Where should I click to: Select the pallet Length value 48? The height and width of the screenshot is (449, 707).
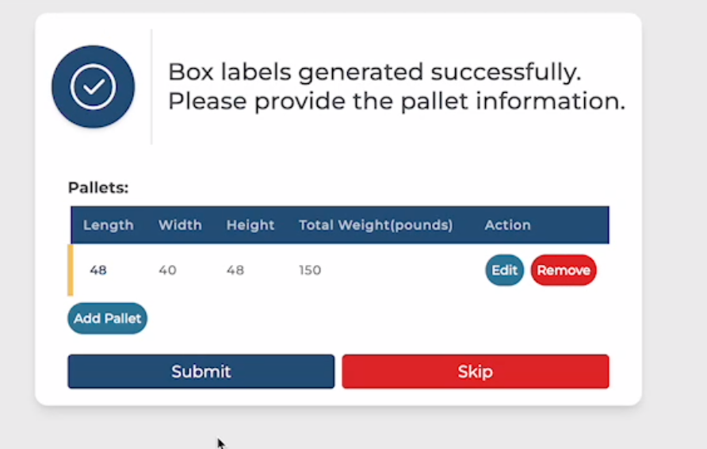(98, 271)
